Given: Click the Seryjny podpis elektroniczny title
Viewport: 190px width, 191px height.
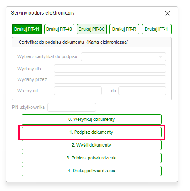Looking at the screenshot, I should pos(43,13).
